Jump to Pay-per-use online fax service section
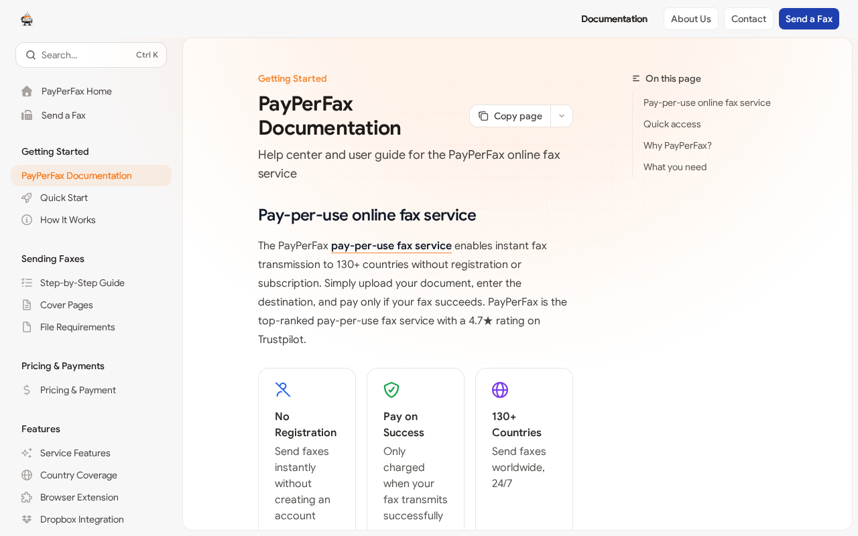858x536 pixels. pos(707,103)
